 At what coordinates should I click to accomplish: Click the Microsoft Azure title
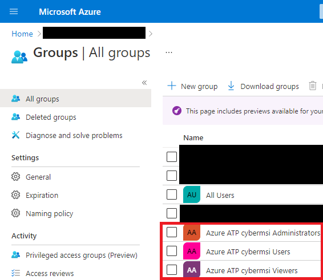pos(70,12)
